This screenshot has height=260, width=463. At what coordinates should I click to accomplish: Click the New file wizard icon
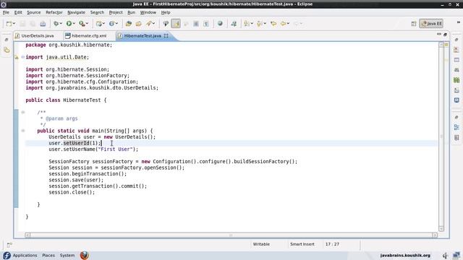[9, 24]
